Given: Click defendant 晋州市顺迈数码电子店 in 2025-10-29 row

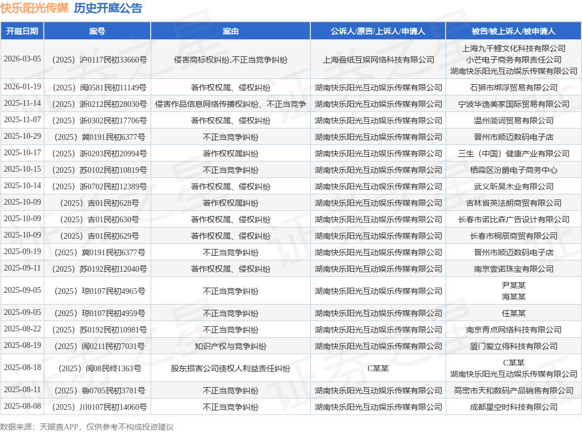Looking at the screenshot, I should click(x=514, y=138).
